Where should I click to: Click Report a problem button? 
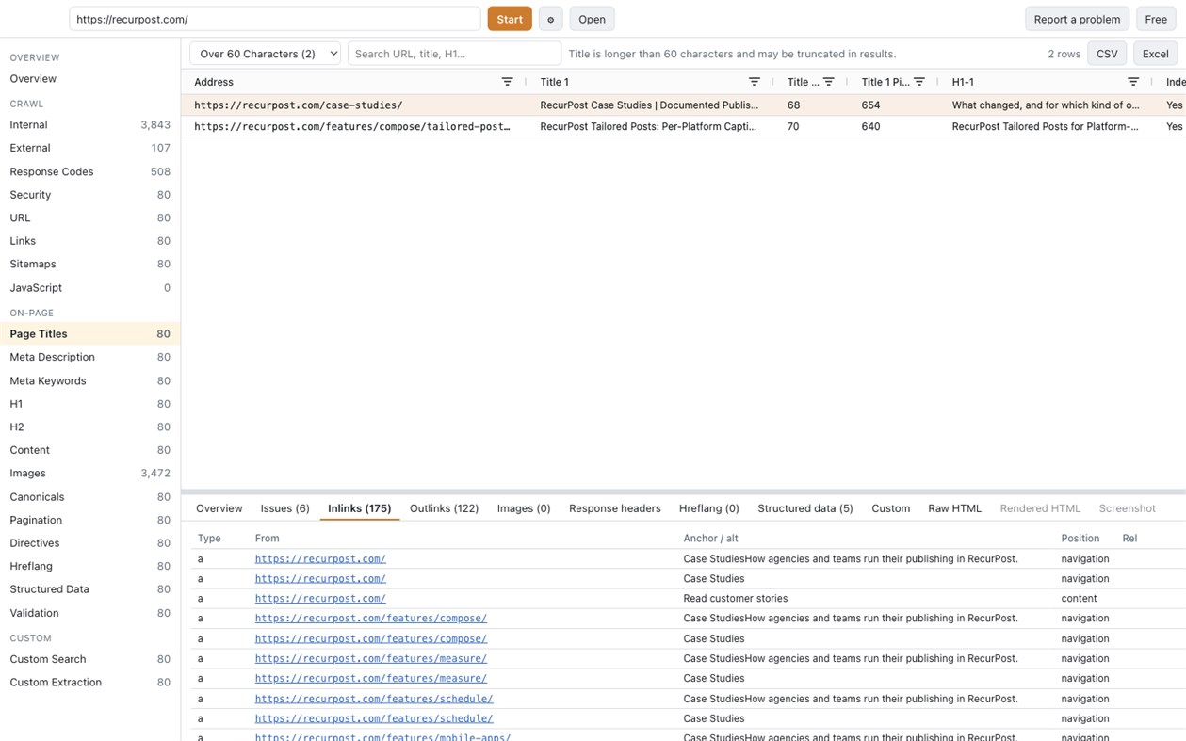[1077, 19]
